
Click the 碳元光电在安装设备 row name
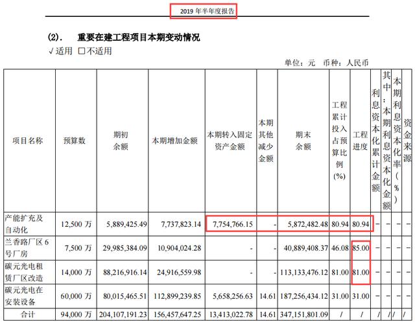click(x=24, y=296)
